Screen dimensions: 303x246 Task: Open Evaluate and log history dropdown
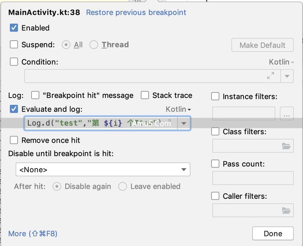tap(184, 123)
